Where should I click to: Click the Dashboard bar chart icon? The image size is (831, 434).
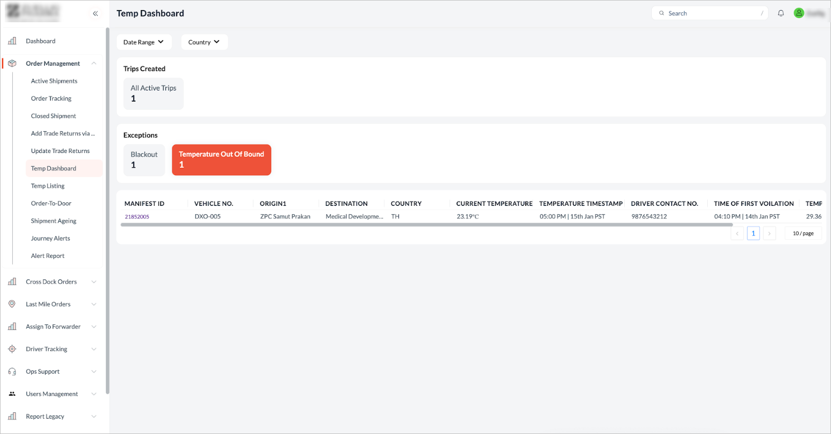tap(12, 41)
